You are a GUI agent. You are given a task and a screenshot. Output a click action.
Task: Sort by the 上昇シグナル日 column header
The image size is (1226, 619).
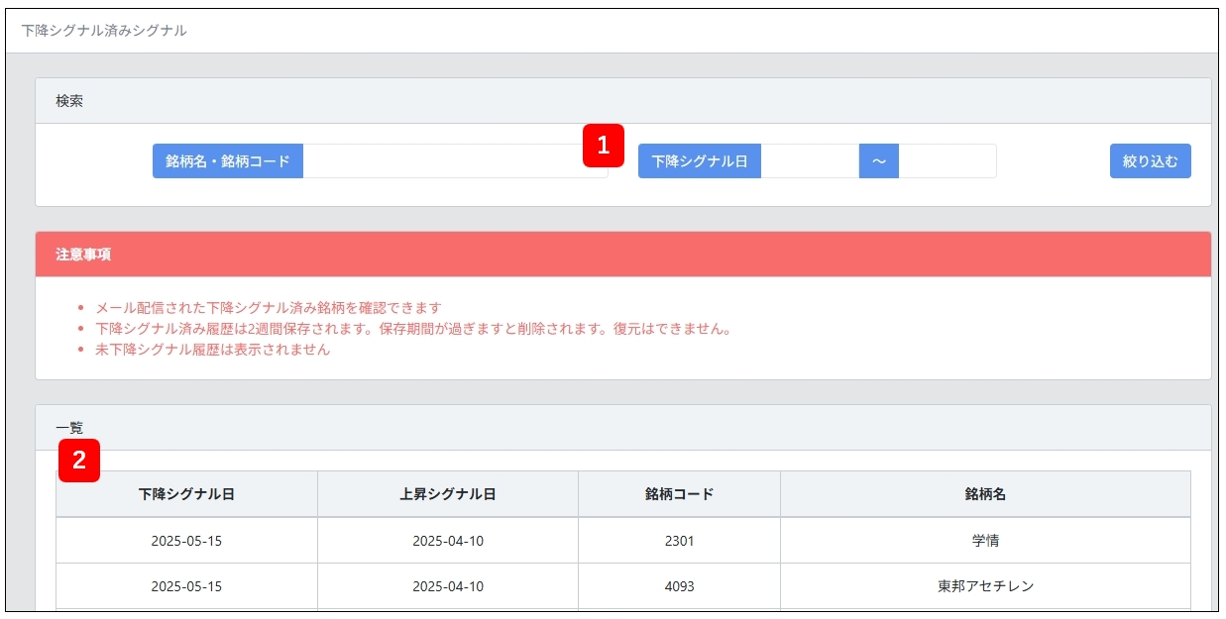pos(448,494)
